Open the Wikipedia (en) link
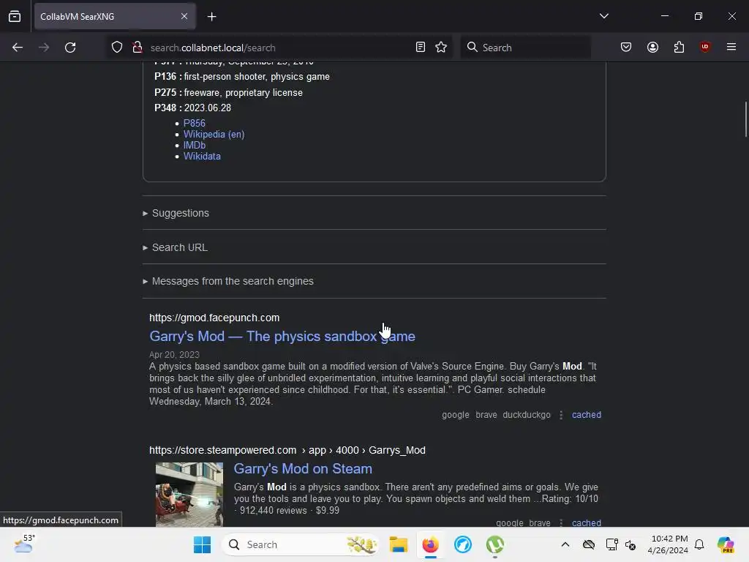This screenshot has height=562, width=749. click(x=214, y=135)
